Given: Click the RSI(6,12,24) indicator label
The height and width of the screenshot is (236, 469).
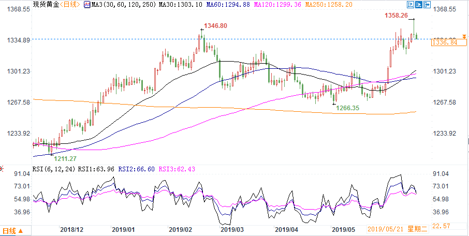Looking at the screenshot, I should coord(54,169).
